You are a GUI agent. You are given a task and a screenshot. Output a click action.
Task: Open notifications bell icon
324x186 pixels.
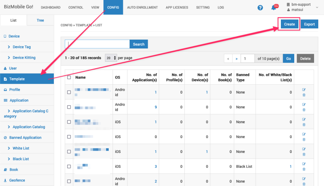tap(274, 8)
